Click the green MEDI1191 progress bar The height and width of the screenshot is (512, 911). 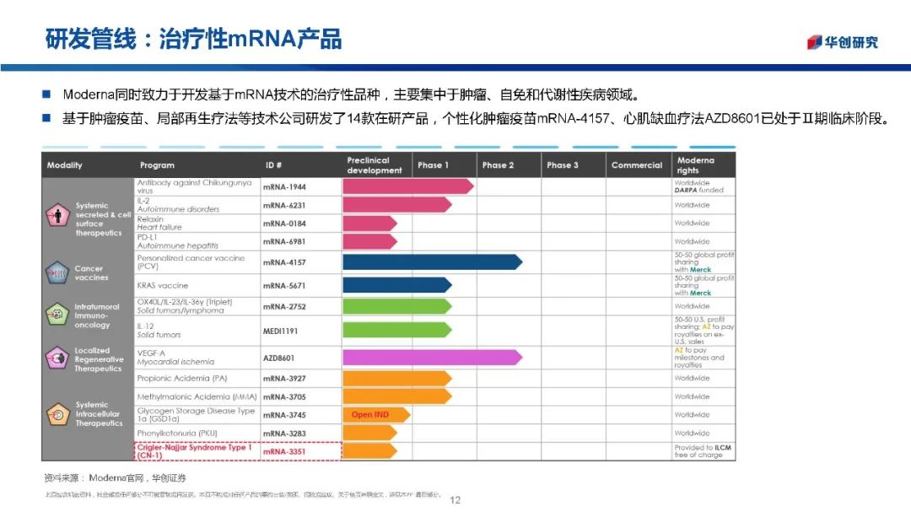click(x=395, y=331)
